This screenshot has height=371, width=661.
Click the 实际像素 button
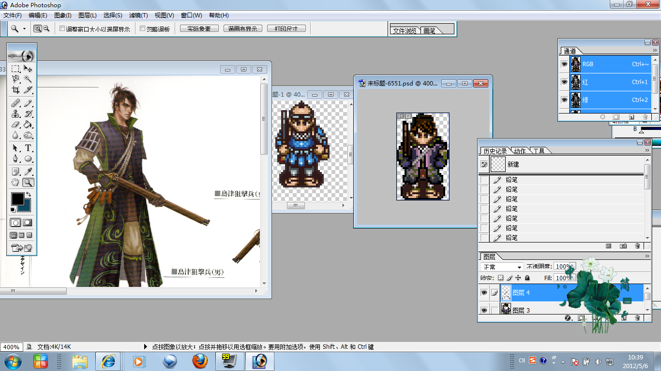click(199, 29)
